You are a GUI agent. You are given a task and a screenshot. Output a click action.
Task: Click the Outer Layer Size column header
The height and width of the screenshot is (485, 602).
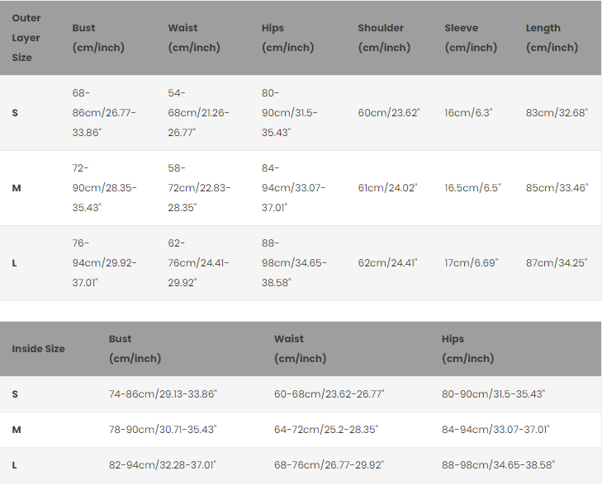pos(26,38)
